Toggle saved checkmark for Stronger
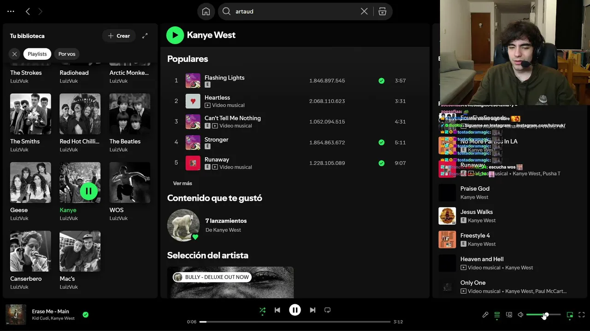This screenshot has height=331, width=590. pyautogui.click(x=381, y=143)
